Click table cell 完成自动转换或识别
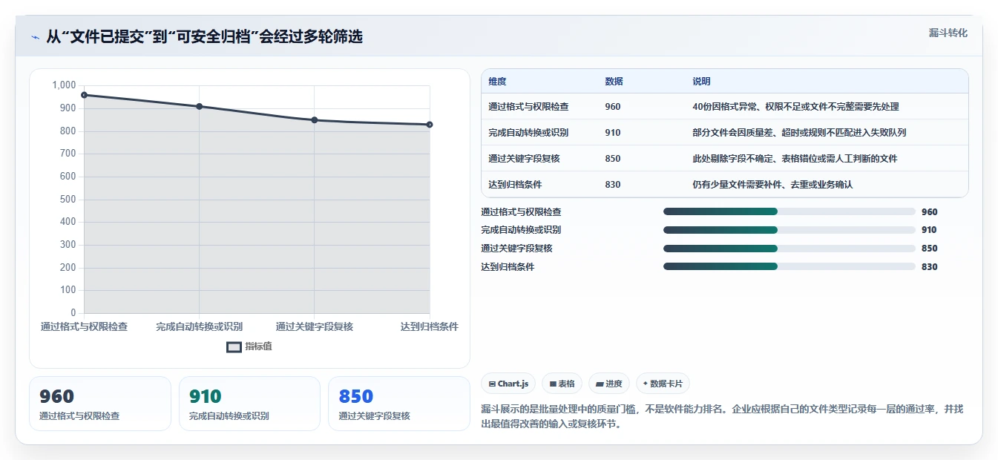 (x=528, y=133)
